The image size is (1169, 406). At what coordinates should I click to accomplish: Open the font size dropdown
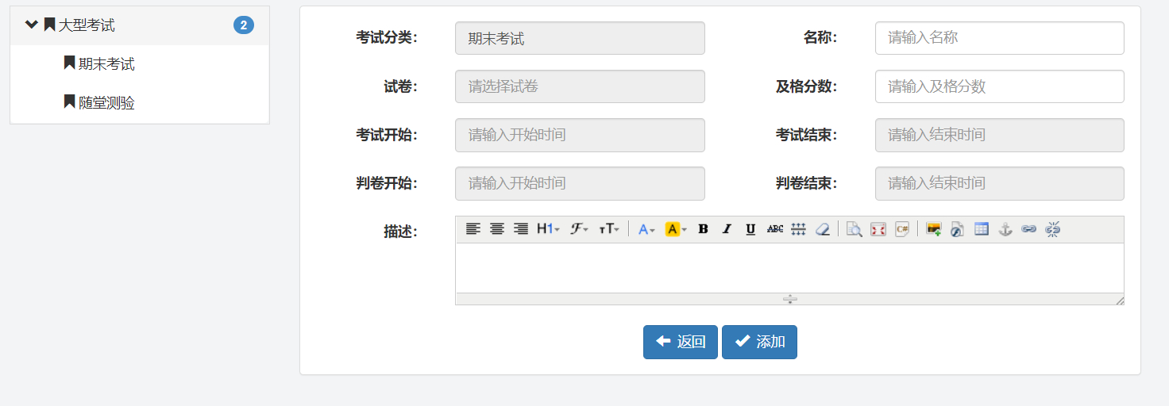[x=608, y=229]
